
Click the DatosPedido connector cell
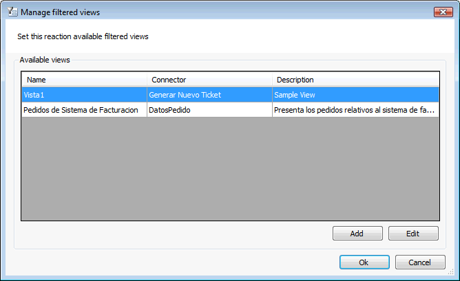click(209, 110)
